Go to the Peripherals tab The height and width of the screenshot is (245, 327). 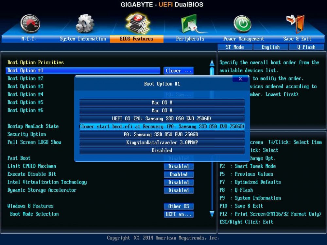point(190,39)
